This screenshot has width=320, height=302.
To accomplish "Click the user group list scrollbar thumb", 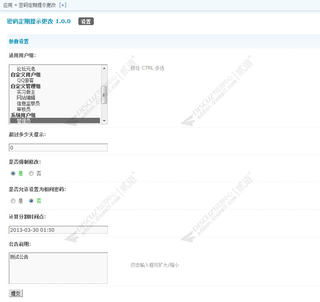I will [x=104, y=95].
